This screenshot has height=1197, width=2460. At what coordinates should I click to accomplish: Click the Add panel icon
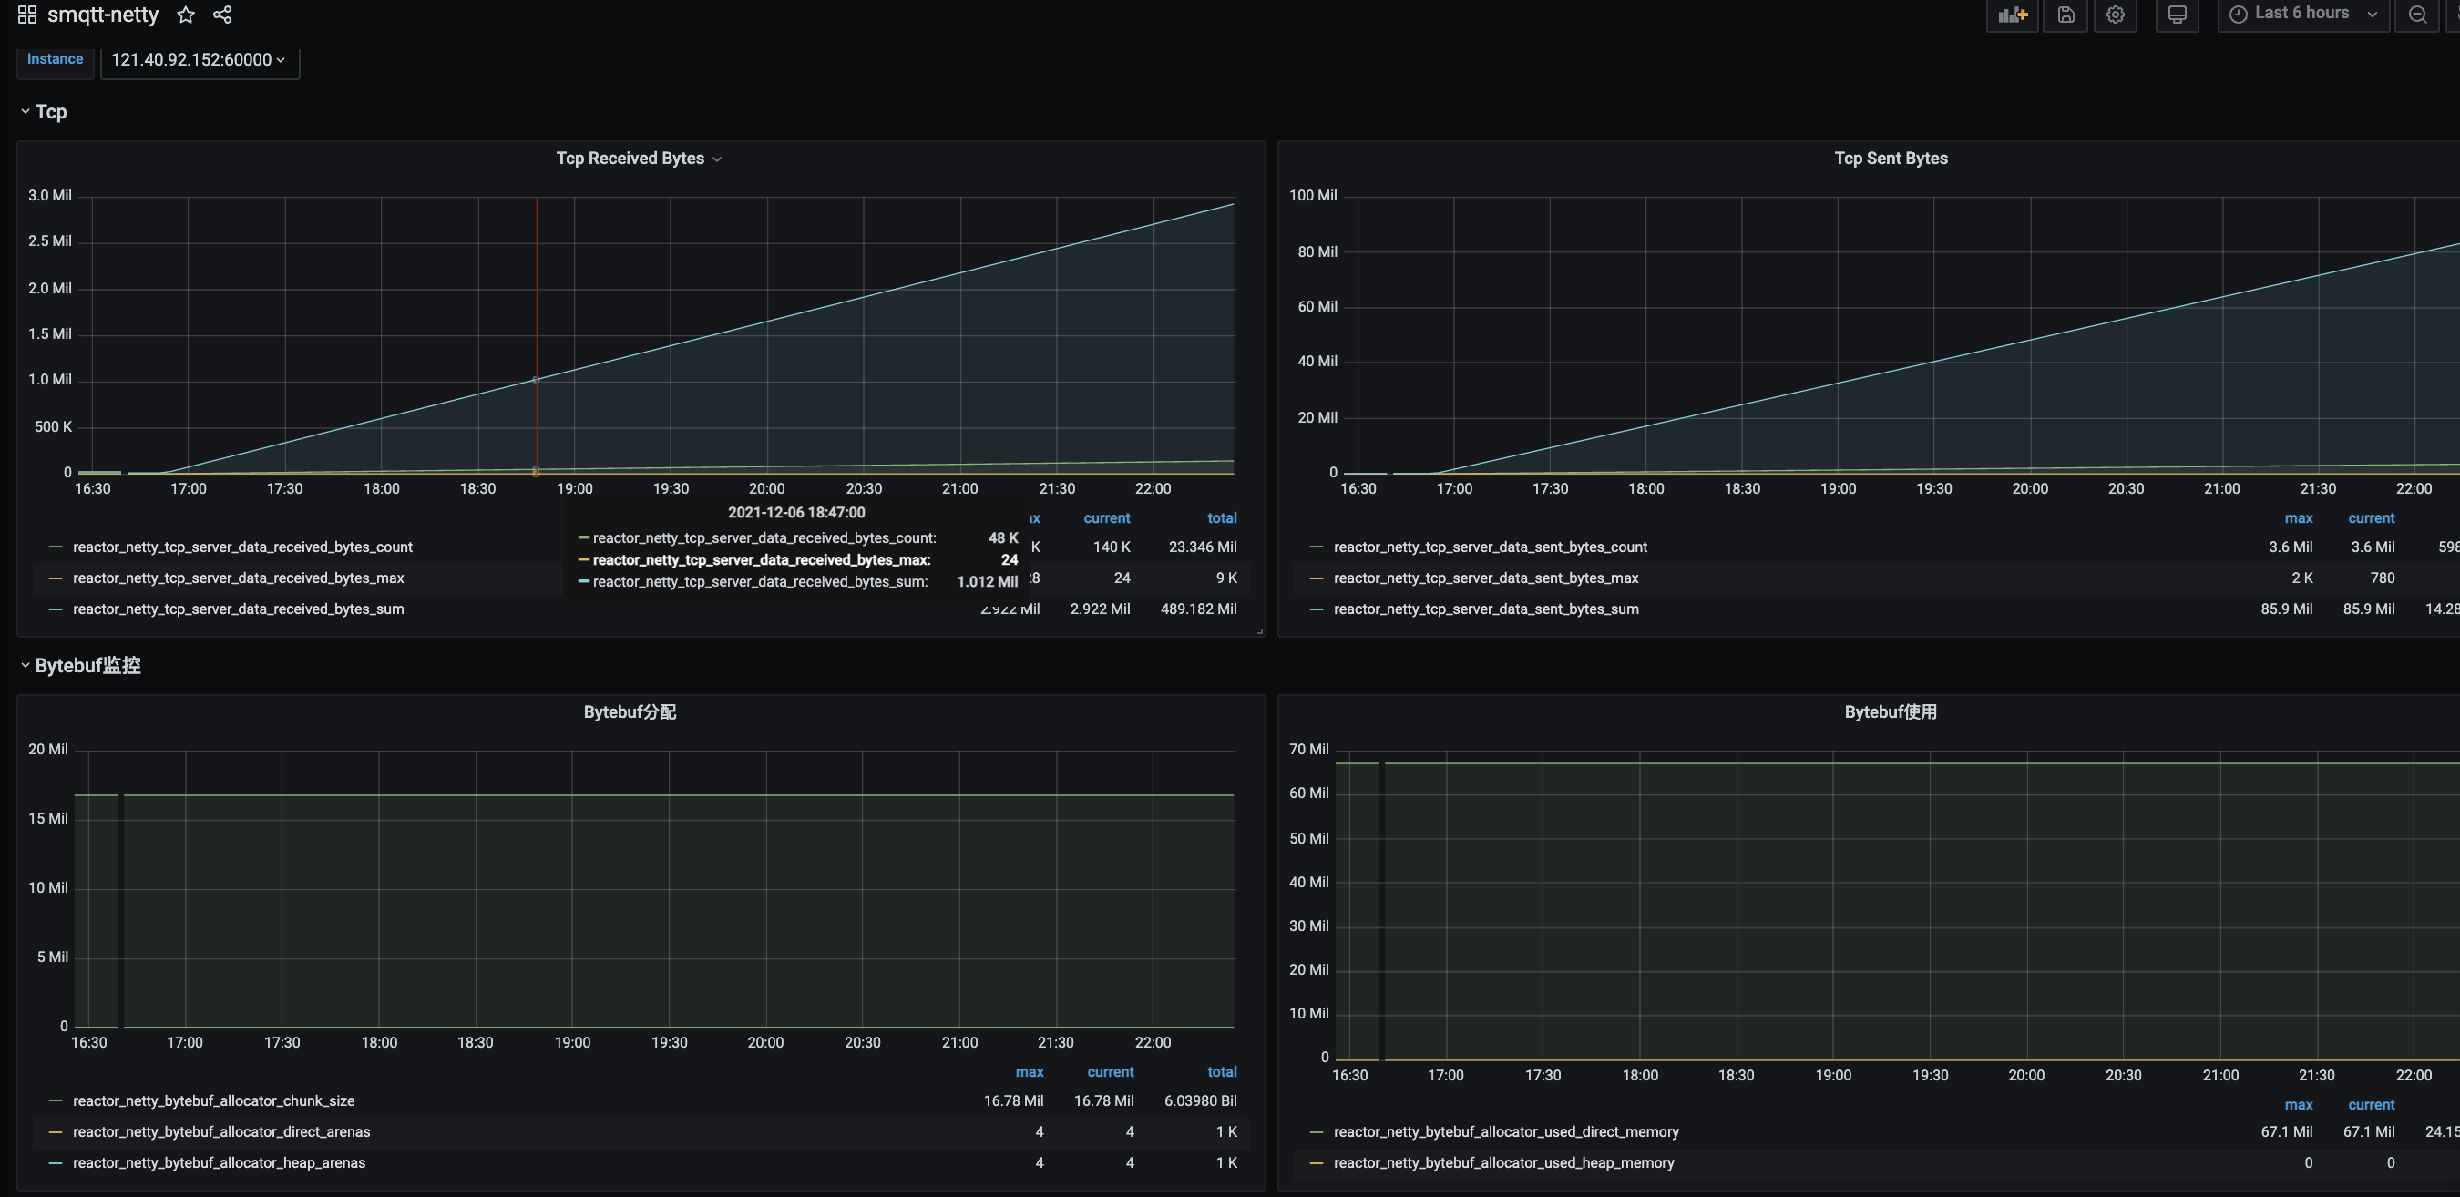click(x=2012, y=15)
